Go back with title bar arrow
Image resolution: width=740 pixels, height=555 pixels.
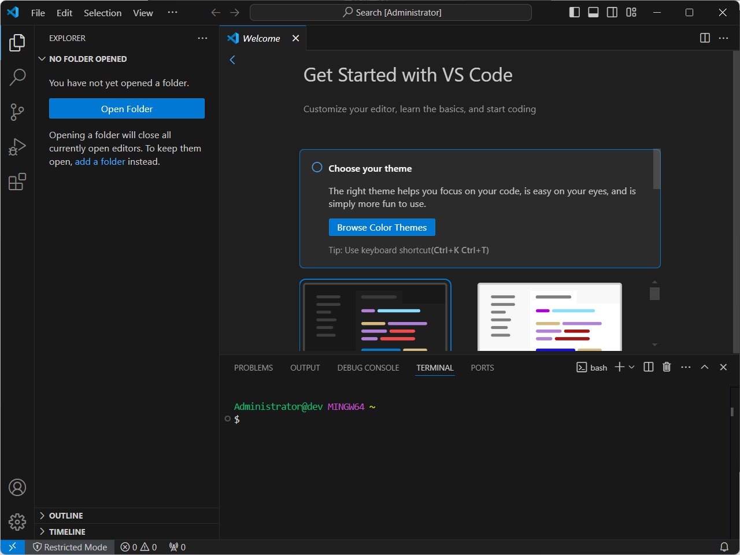coord(216,12)
